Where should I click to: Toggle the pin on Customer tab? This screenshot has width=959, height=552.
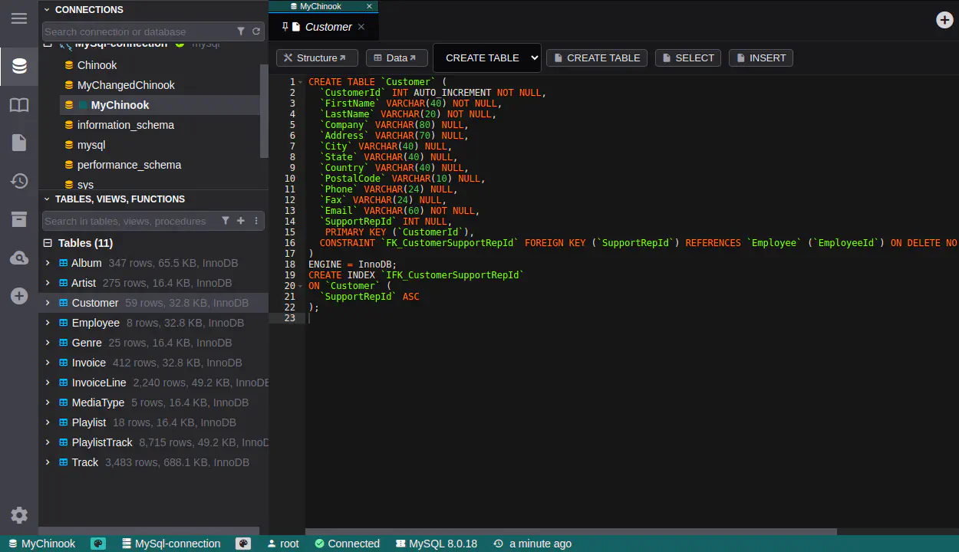(x=285, y=27)
